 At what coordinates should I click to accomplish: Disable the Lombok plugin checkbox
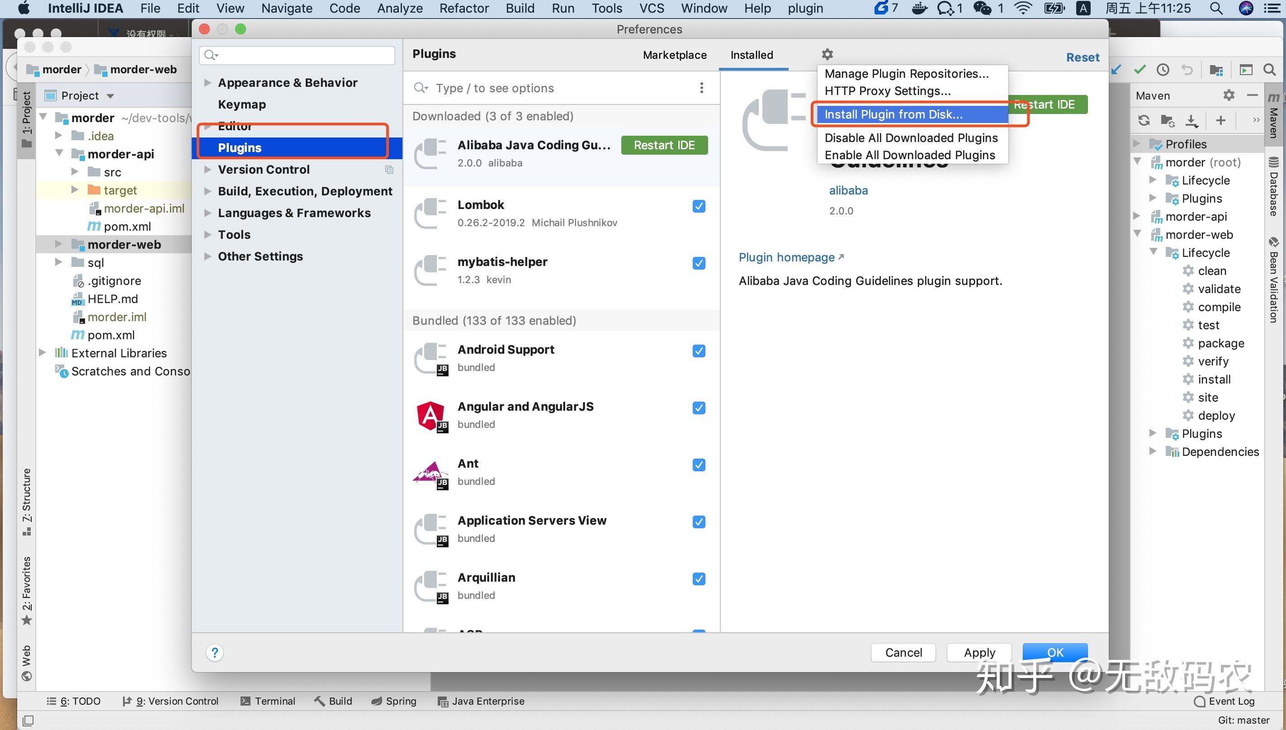point(699,206)
